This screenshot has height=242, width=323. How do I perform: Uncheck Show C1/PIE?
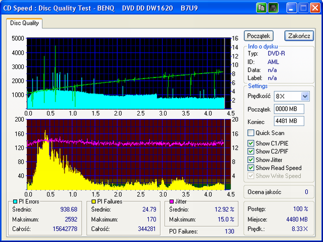251,143
